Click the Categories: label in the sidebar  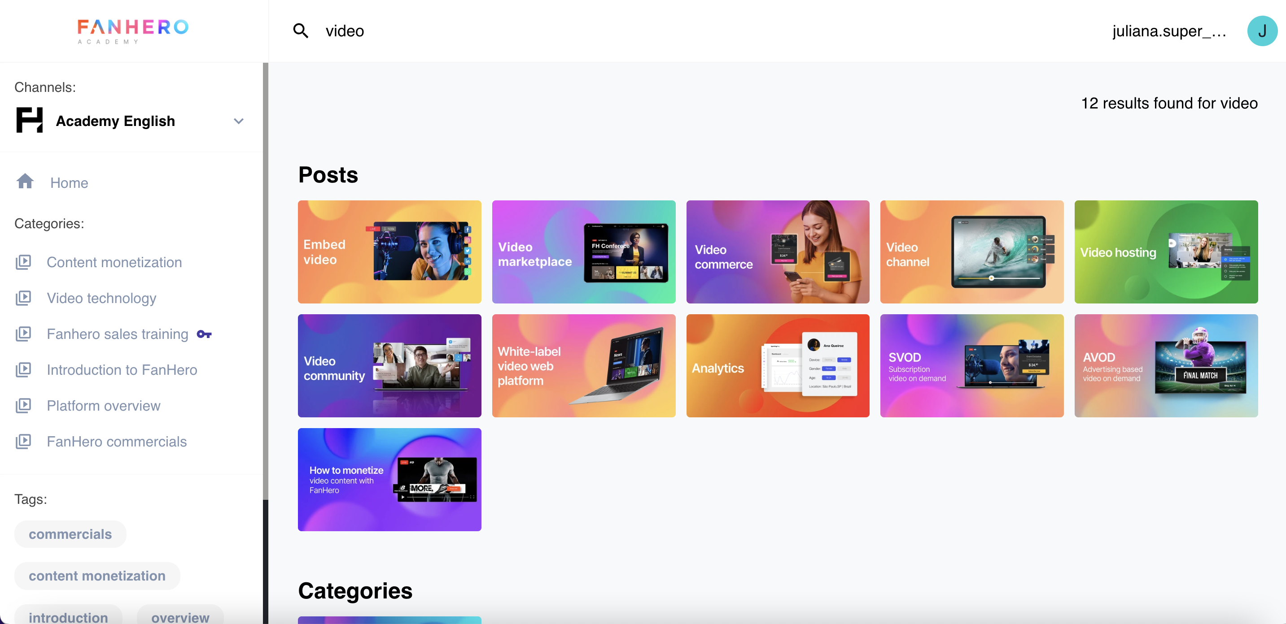pos(49,223)
